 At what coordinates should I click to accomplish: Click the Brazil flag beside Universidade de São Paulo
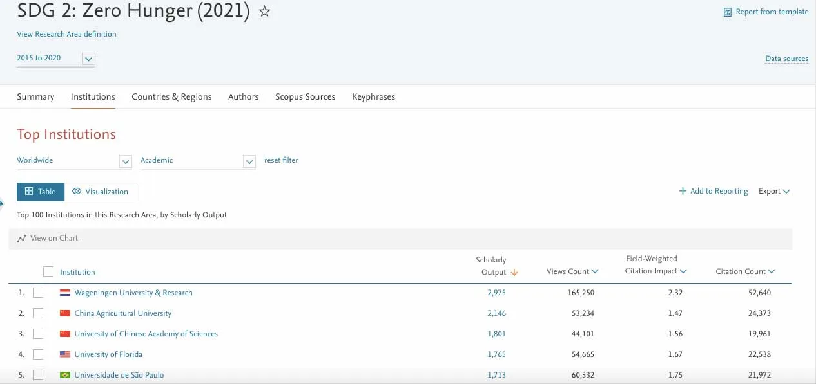coord(65,375)
